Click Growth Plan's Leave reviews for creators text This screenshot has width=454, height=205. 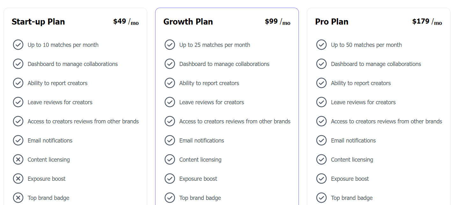212,102
